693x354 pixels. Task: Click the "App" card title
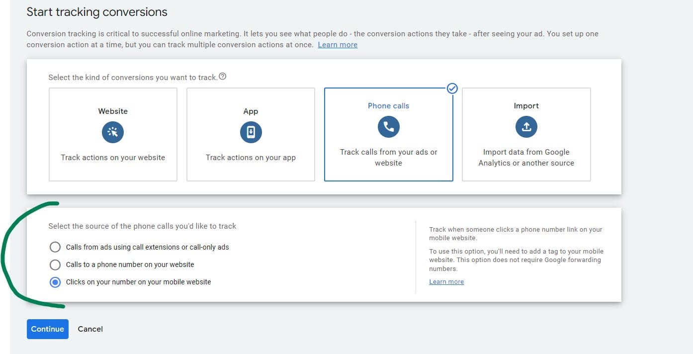(x=251, y=111)
